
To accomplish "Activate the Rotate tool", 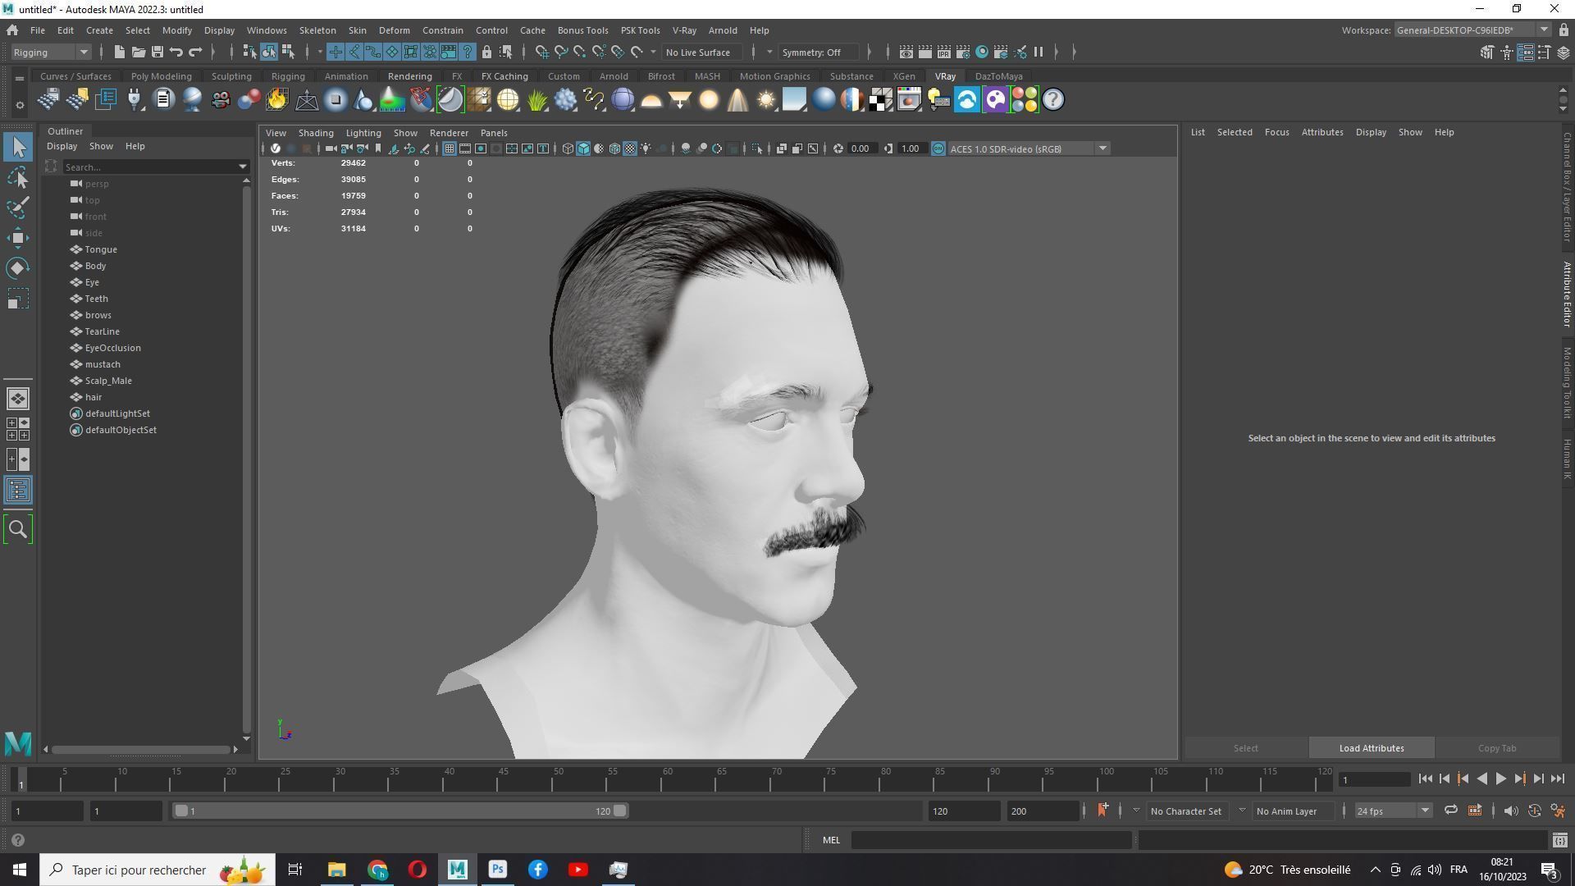I will click(17, 269).
